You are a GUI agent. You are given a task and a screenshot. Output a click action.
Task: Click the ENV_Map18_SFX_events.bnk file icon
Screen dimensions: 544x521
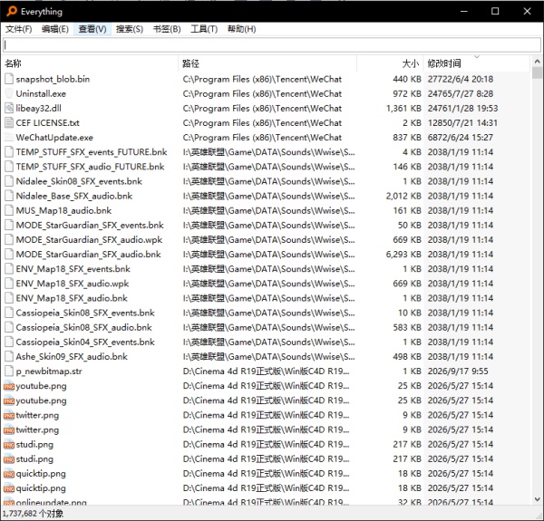[x=9, y=269]
